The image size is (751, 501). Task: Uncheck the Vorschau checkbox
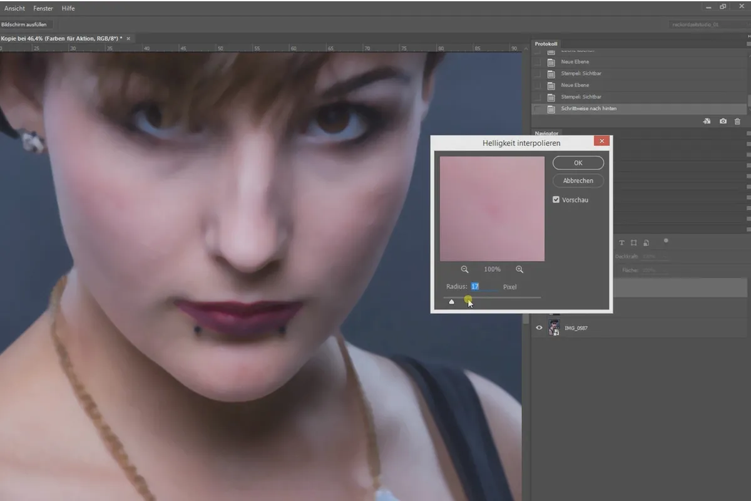coord(556,200)
